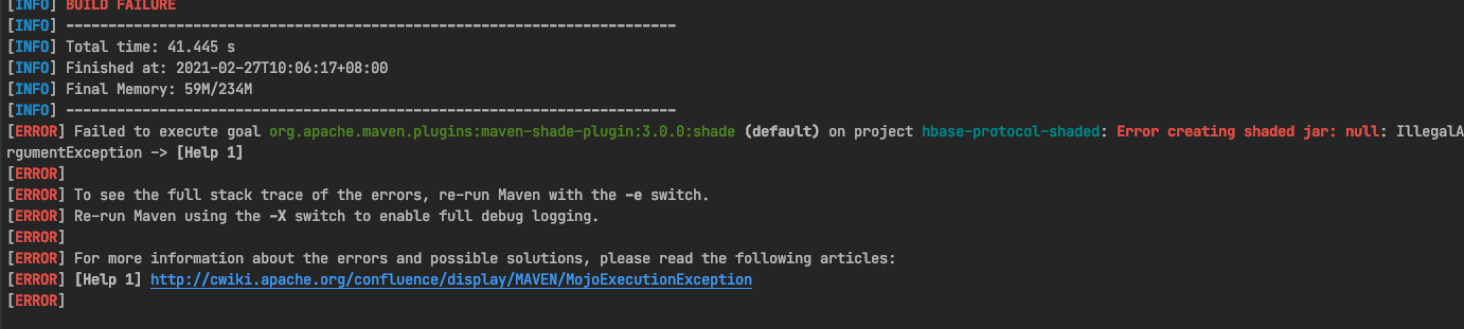The width and height of the screenshot is (1464, 329).
Task: Click the green maven-shade-plugin goal text
Action: (x=501, y=132)
